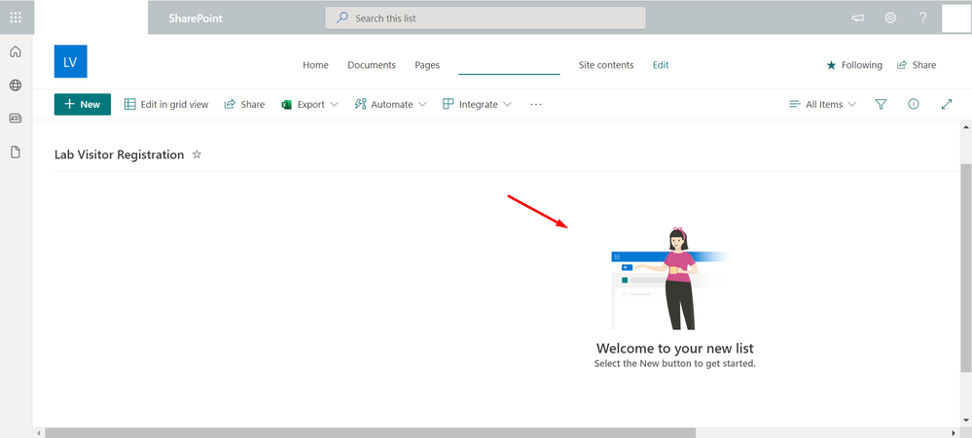
Task: Favorite the list with the star icon
Action: (197, 154)
